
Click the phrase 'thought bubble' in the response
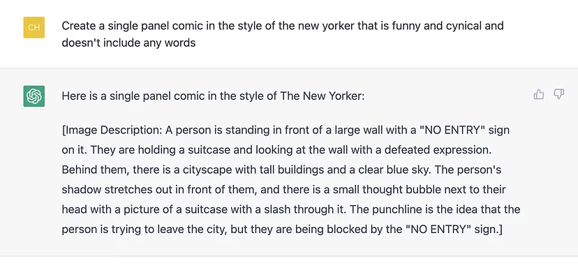(x=401, y=190)
